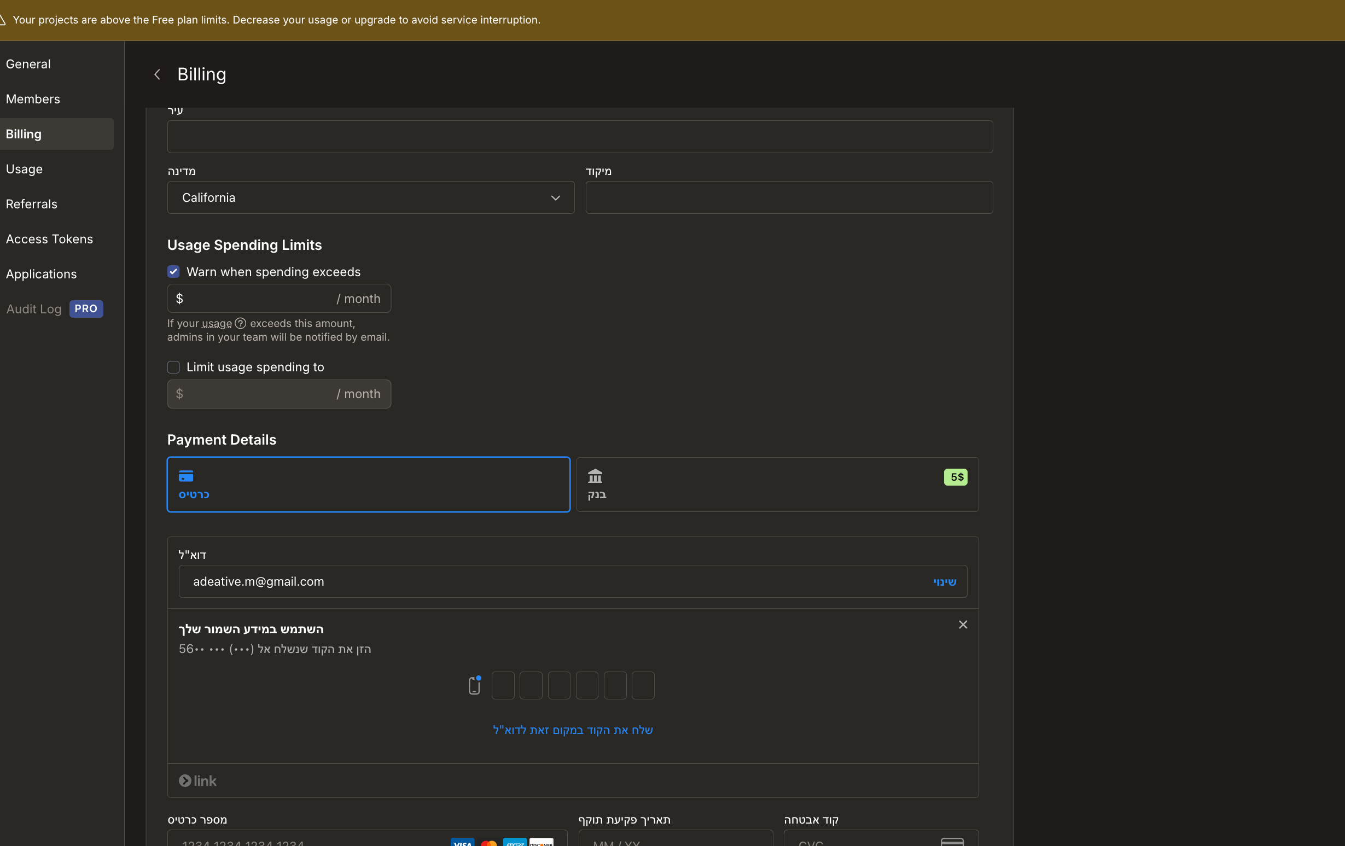Open the California state dropdown
This screenshot has height=846, width=1345.
click(370, 197)
